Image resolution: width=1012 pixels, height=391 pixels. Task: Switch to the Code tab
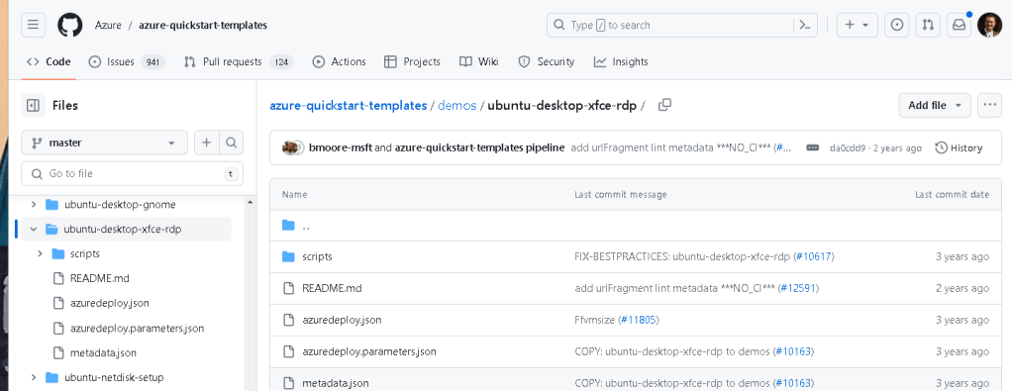(x=49, y=62)
